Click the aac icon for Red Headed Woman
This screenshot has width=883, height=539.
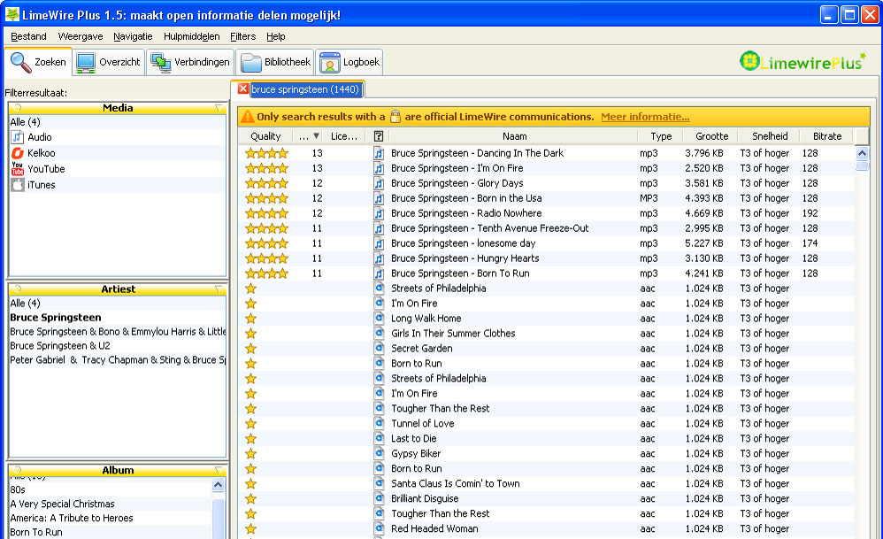coord(379,528)
